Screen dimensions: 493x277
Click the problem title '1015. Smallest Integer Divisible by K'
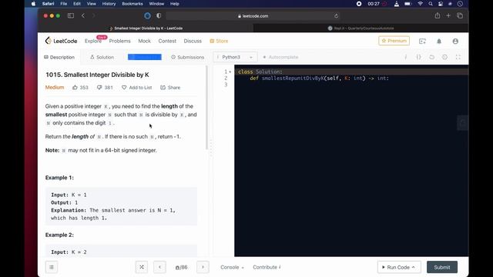pos(97,75)
